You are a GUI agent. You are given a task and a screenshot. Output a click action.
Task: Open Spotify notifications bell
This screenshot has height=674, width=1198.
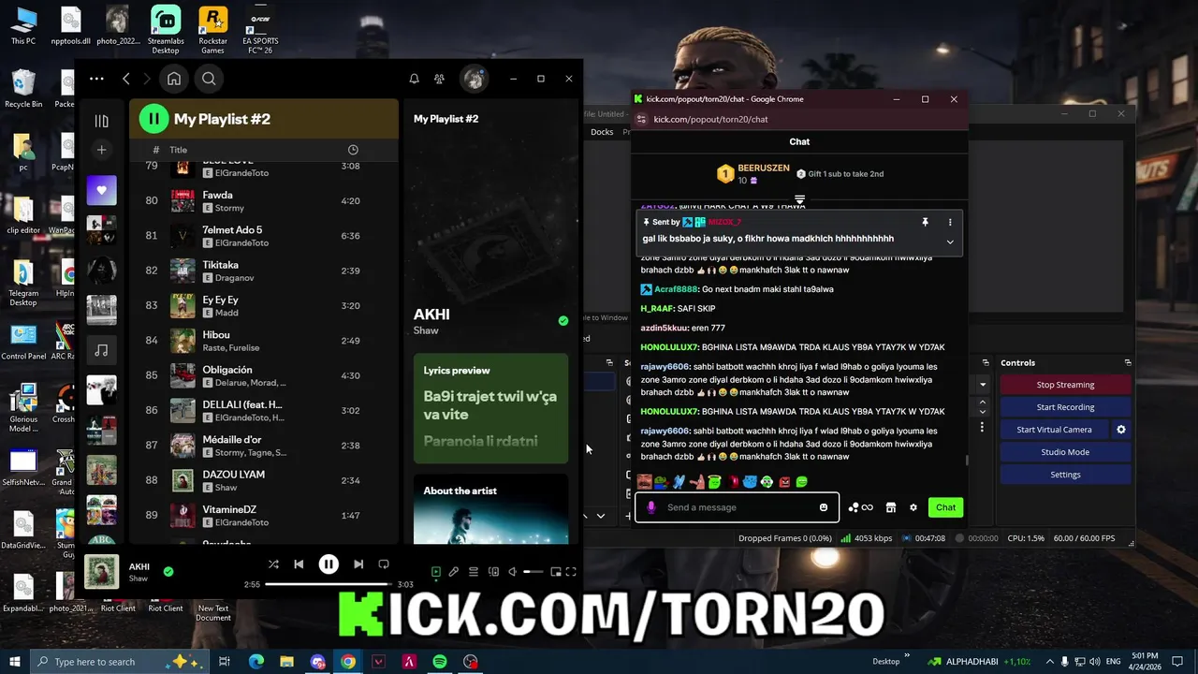tap(414, 79)
